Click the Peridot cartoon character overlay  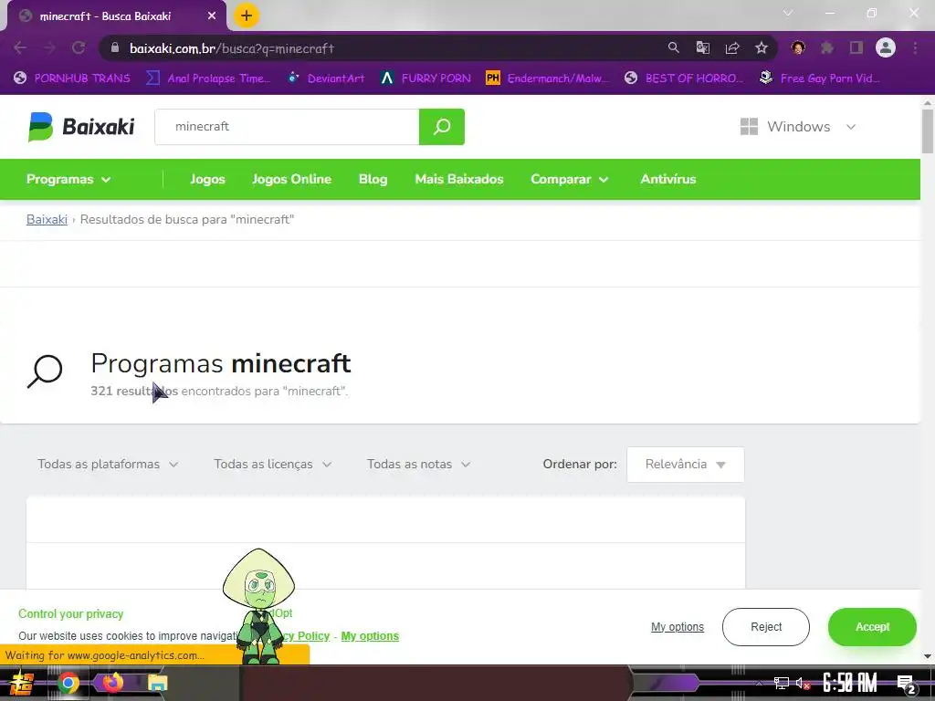[258, 606]
